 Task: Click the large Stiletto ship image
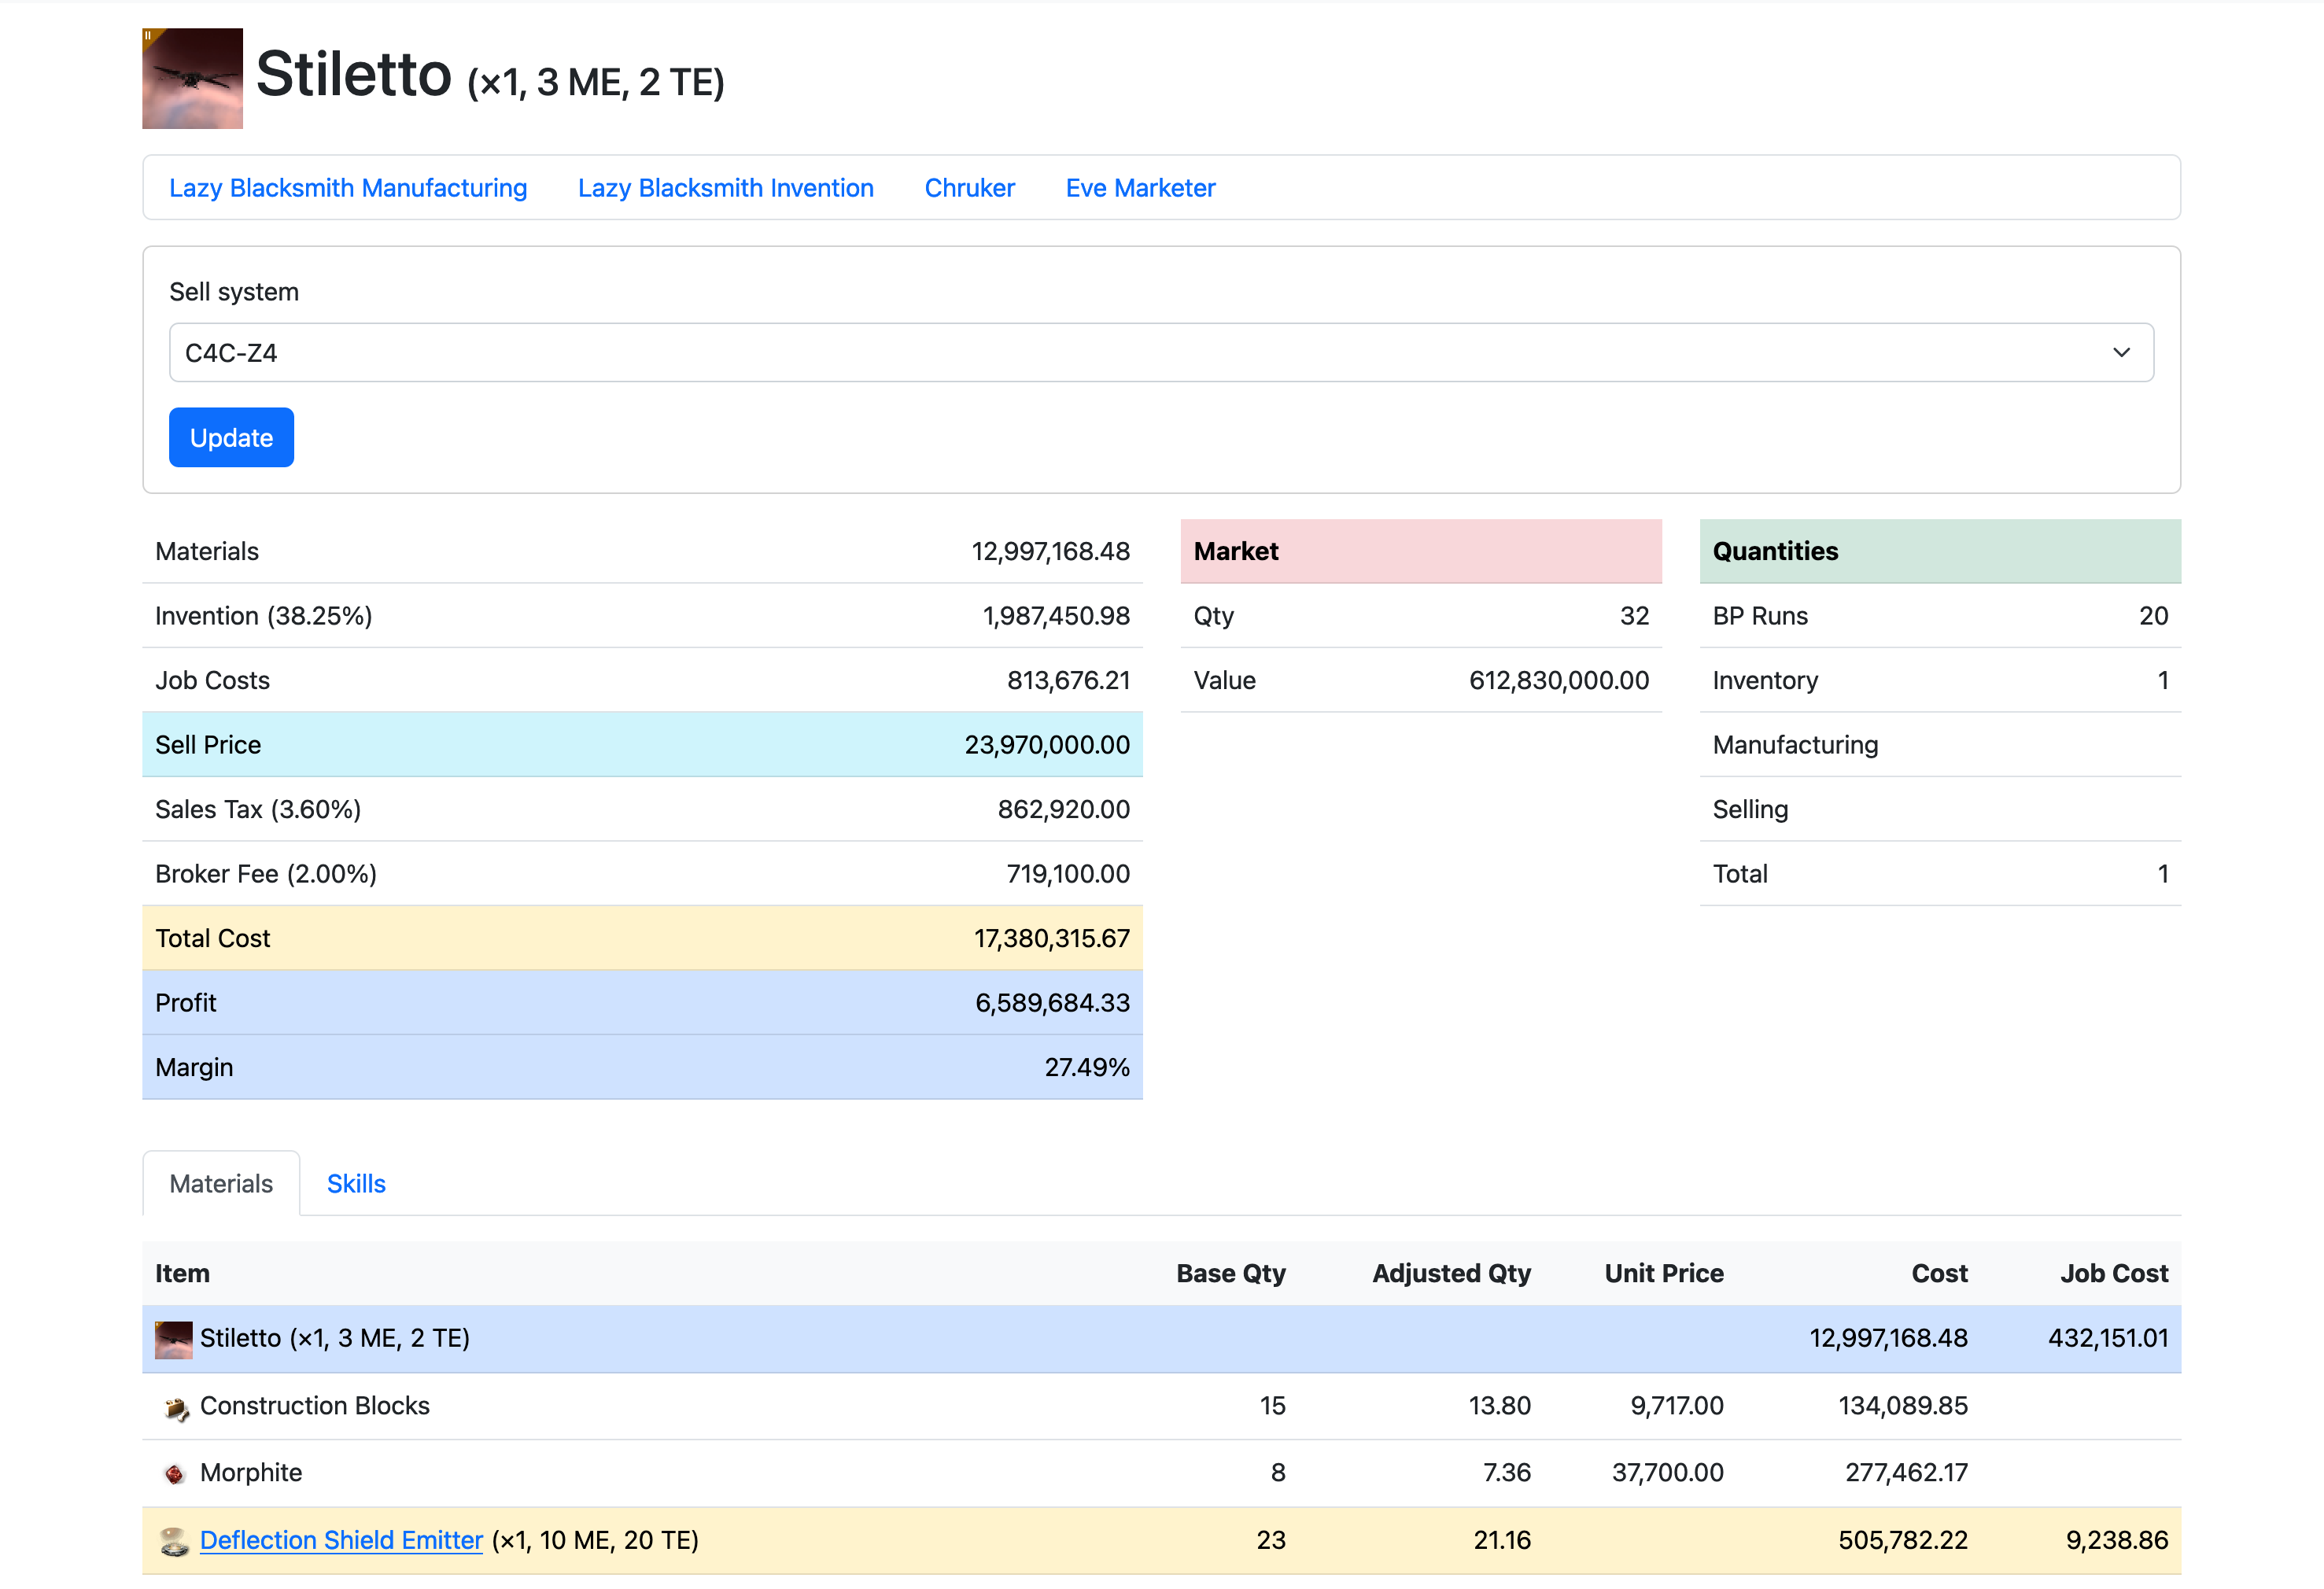pos(192,78)
